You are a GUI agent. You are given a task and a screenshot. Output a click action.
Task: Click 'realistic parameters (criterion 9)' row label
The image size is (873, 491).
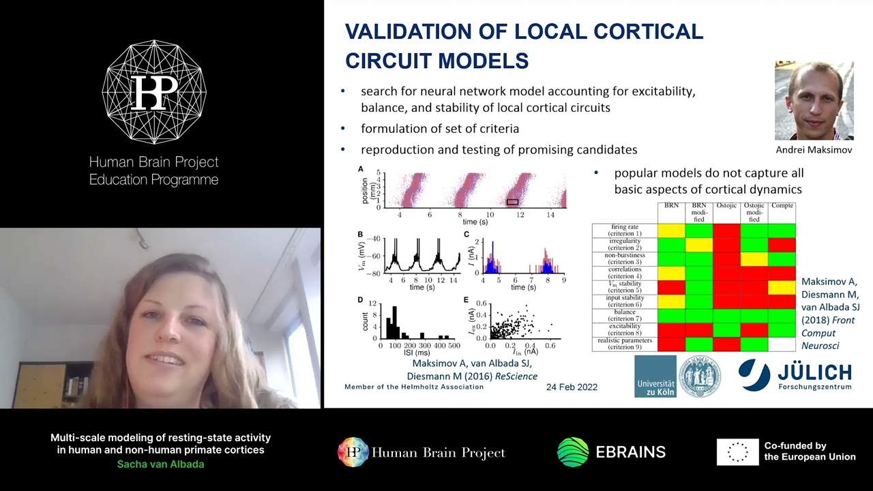coord(625,344)
